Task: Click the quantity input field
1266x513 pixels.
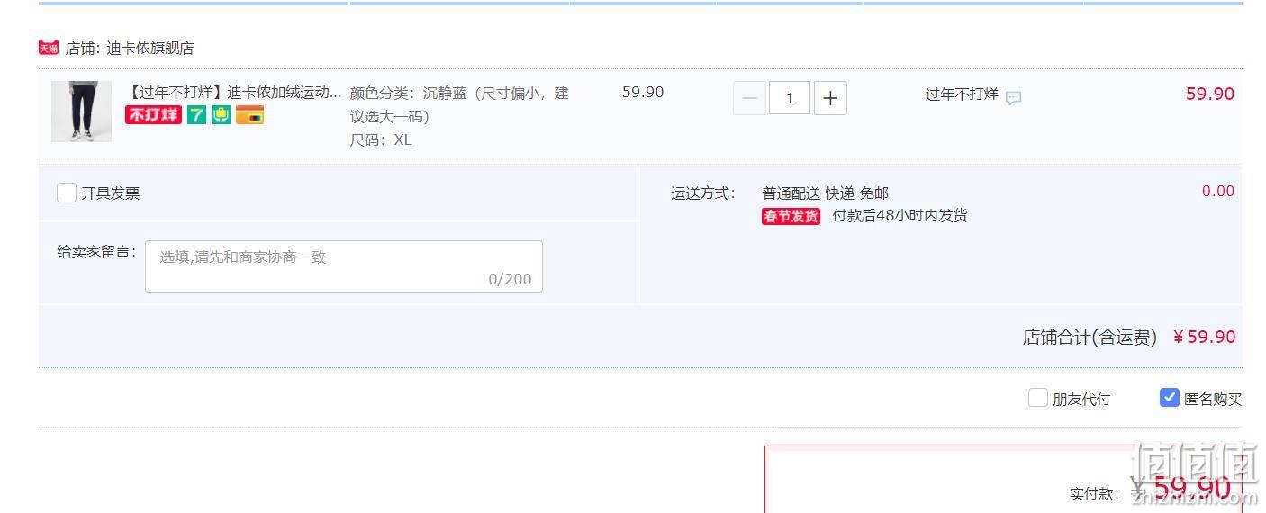Action: coord(790,98)
